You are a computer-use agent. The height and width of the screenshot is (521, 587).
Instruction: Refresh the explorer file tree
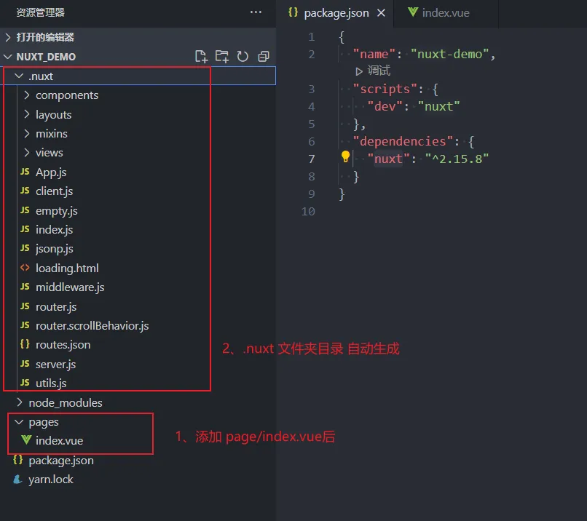coord(243,57)
